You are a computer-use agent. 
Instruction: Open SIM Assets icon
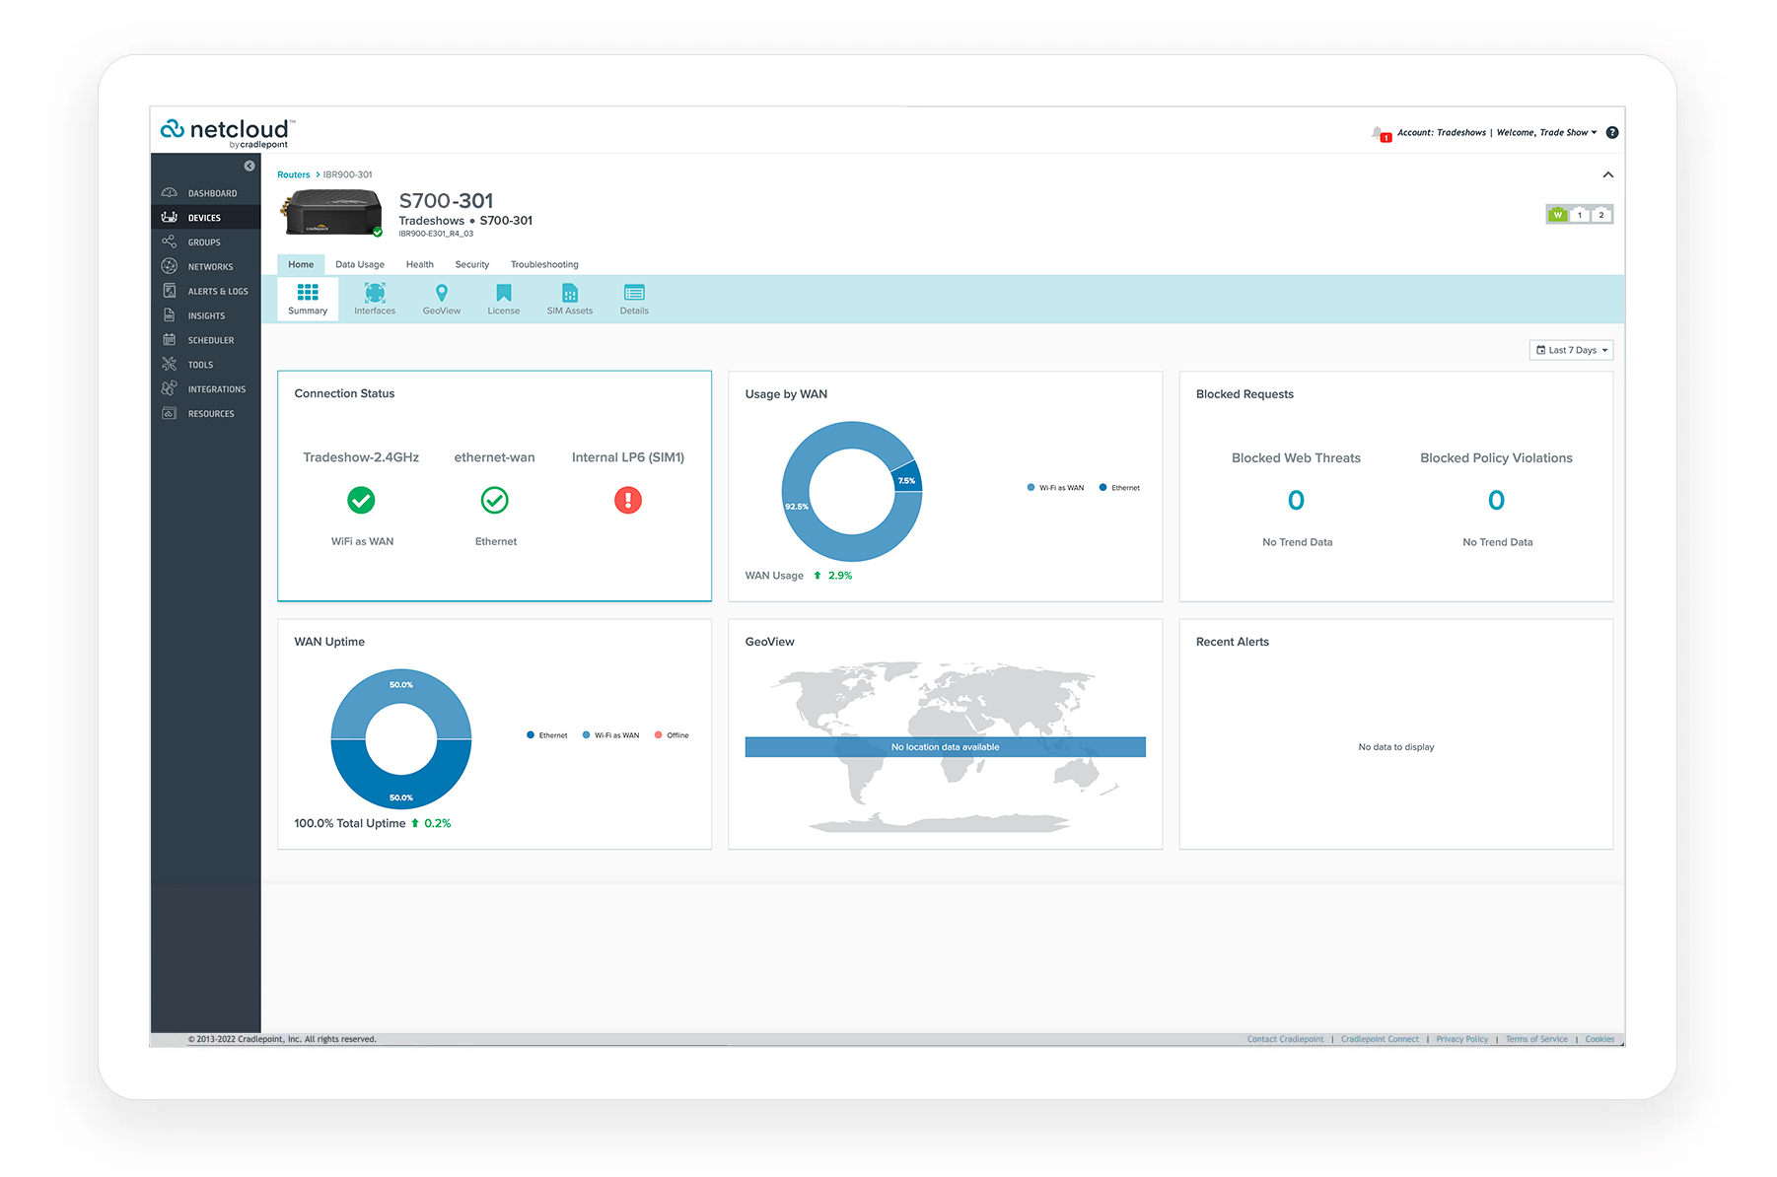[x=570, y=292]
